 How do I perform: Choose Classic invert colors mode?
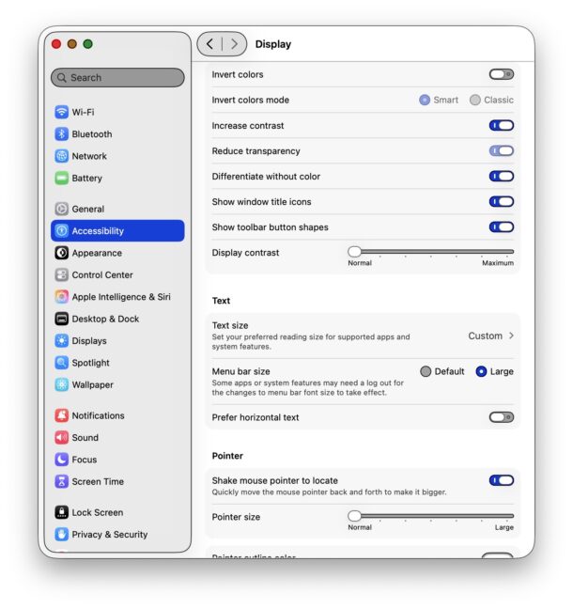click(475, 100)
